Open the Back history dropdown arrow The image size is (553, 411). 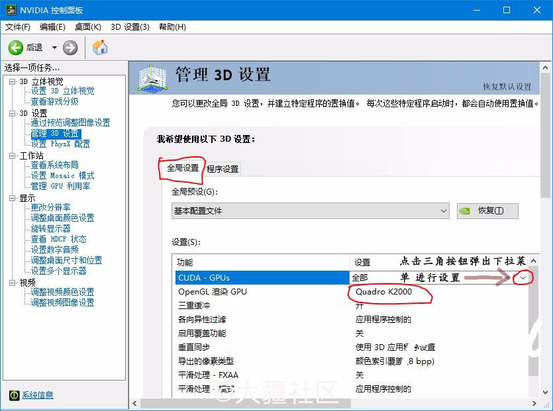click(54, 48)
